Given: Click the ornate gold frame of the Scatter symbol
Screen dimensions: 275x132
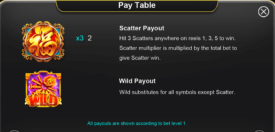Looking at the screenshot, I should click(24, 41).
